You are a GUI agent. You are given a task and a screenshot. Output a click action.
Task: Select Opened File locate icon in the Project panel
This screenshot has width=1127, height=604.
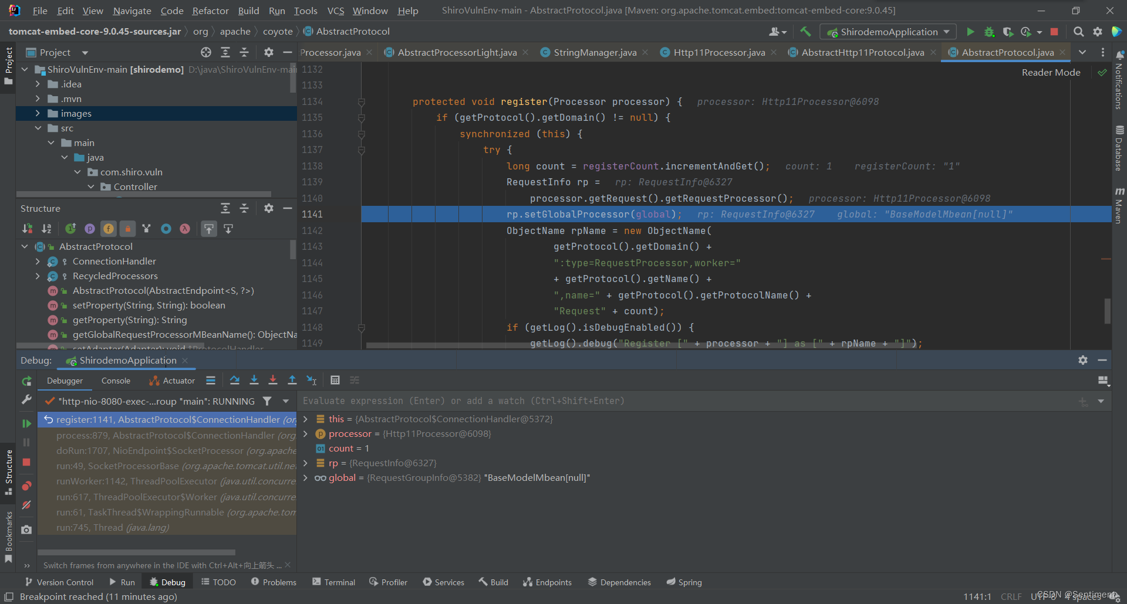(x=206, y=52)
